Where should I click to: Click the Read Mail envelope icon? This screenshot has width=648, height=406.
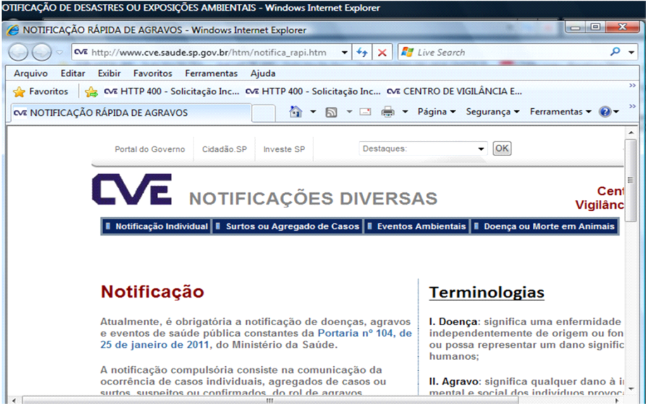coord(365,111)
